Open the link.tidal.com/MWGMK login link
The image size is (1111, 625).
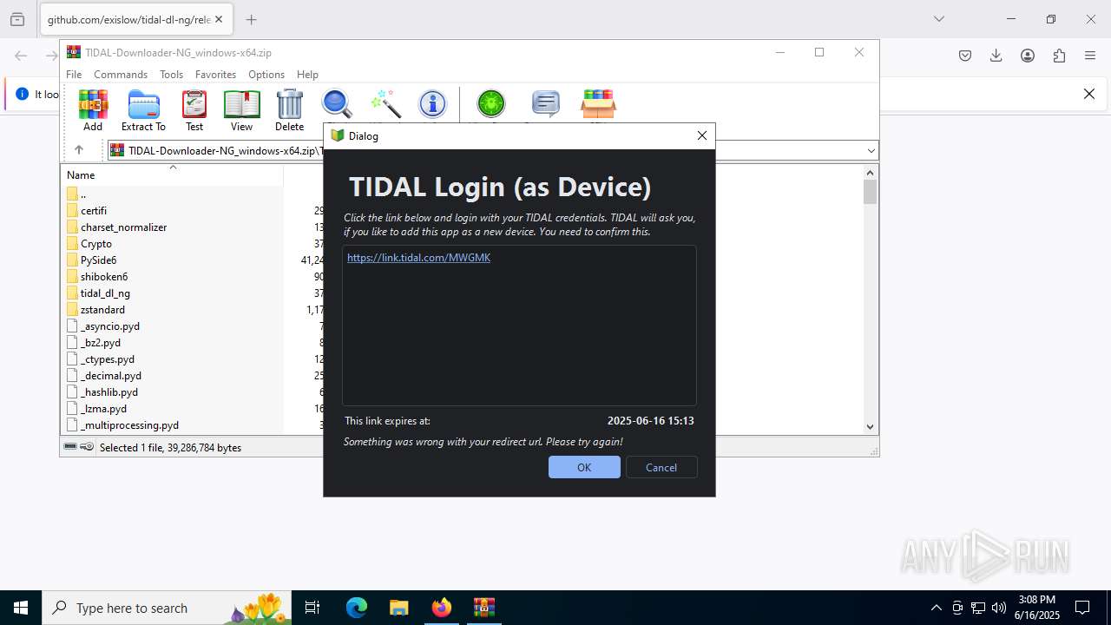coord(418,258)
